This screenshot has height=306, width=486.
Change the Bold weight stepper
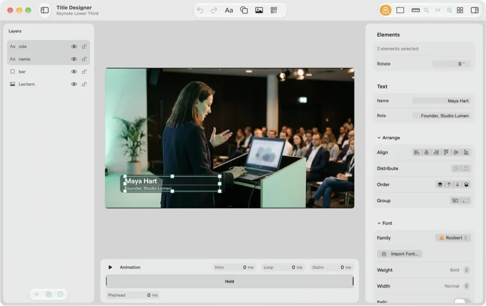point(467,270)
